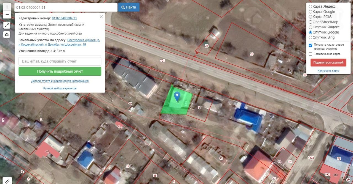Open the ruler measurement tool

pos(7,181)
